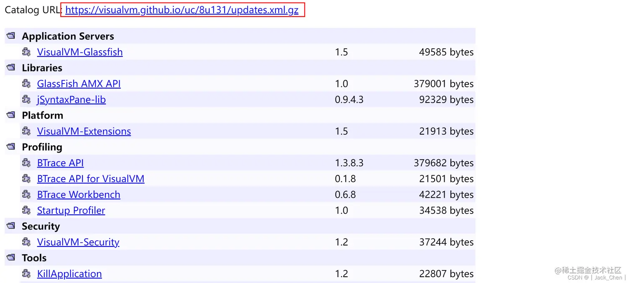This screenshot has height=283, width=630.
Task: Click version 0.1.8 in BTrace row
Action: click(345, 179)
